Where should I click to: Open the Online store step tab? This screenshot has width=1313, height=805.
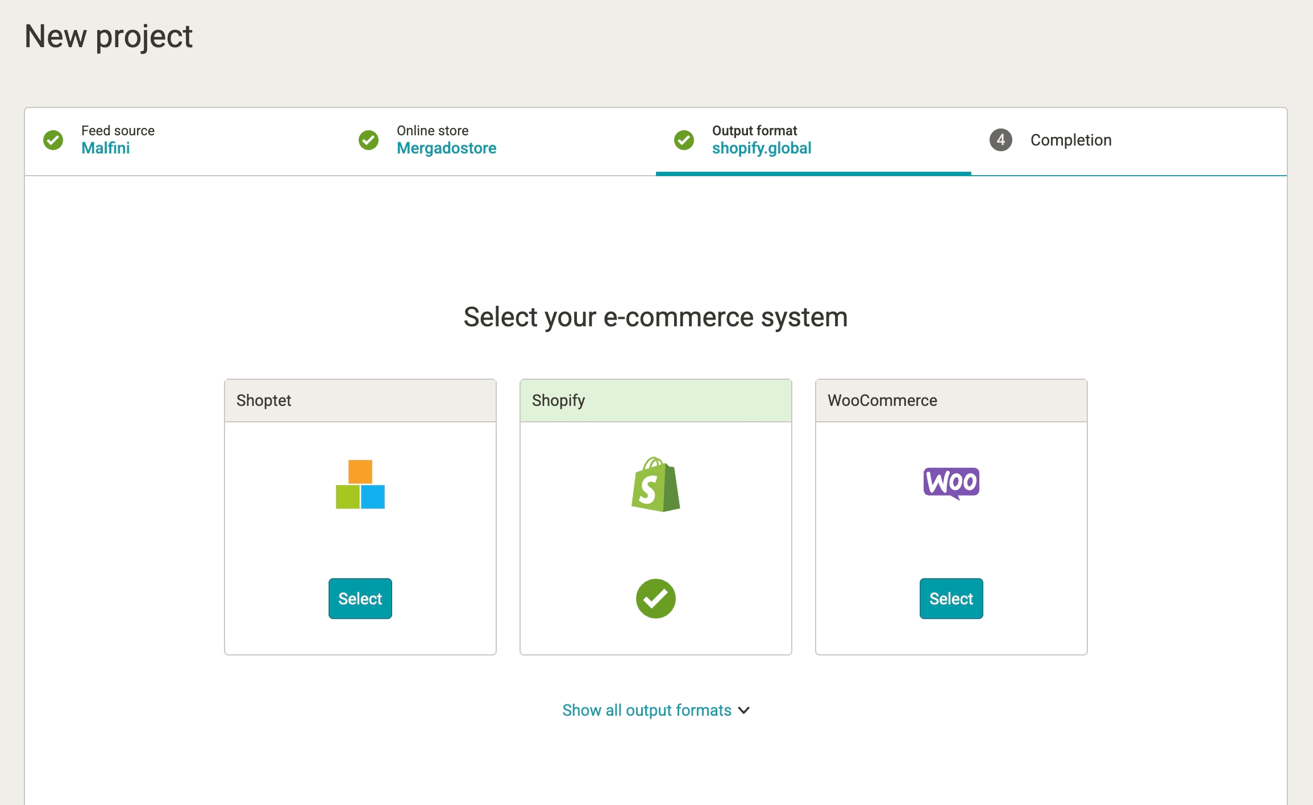(x=498, y=141)
